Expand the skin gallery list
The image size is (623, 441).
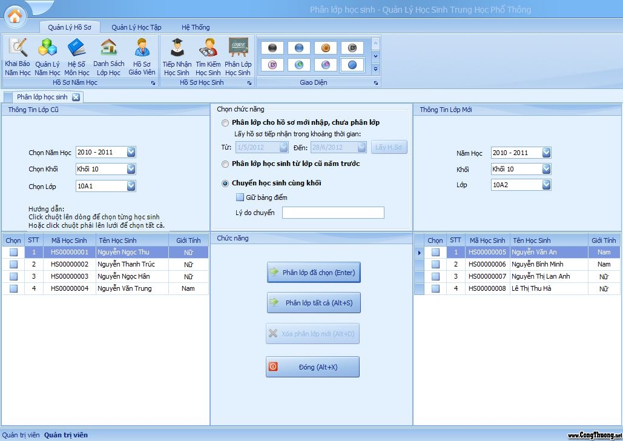coord(375,69)
